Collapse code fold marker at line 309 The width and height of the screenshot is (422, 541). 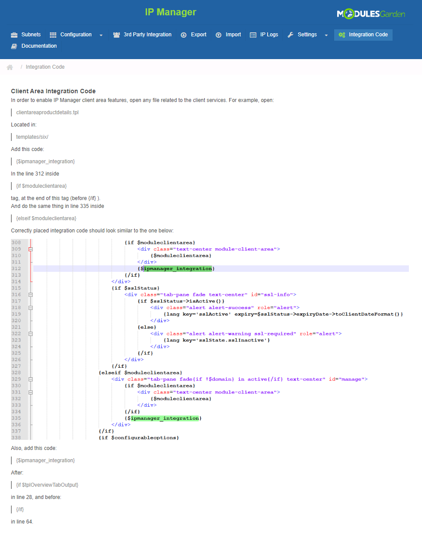tap(31, 249)
